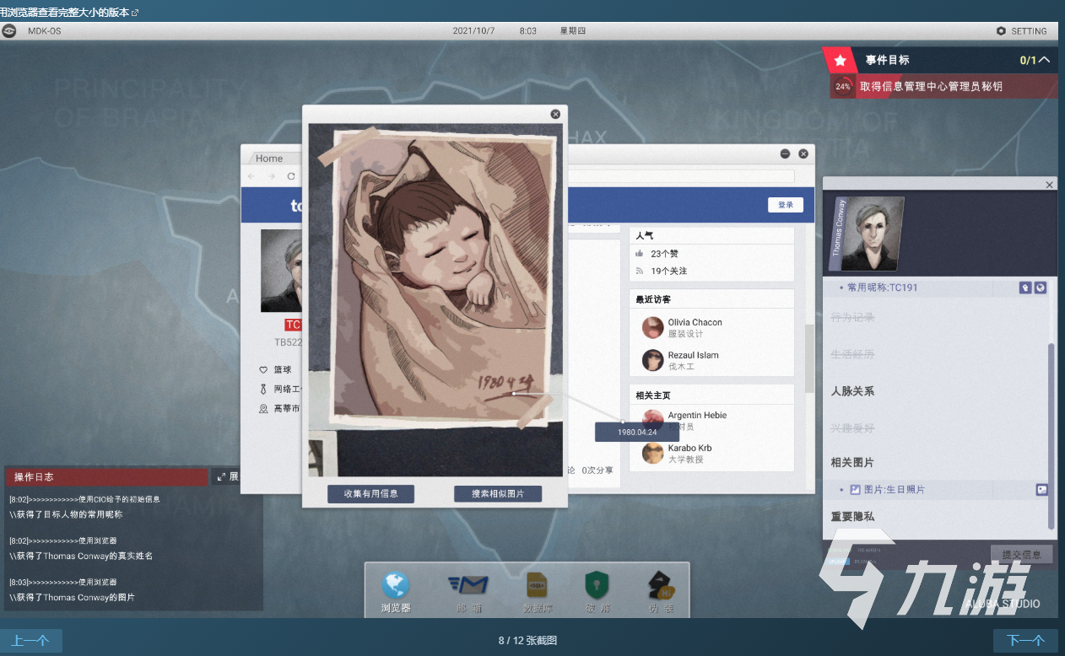The image size is (1065, 656).
Task: Expand 兴趣爱好 section
Action: point(852,428)
